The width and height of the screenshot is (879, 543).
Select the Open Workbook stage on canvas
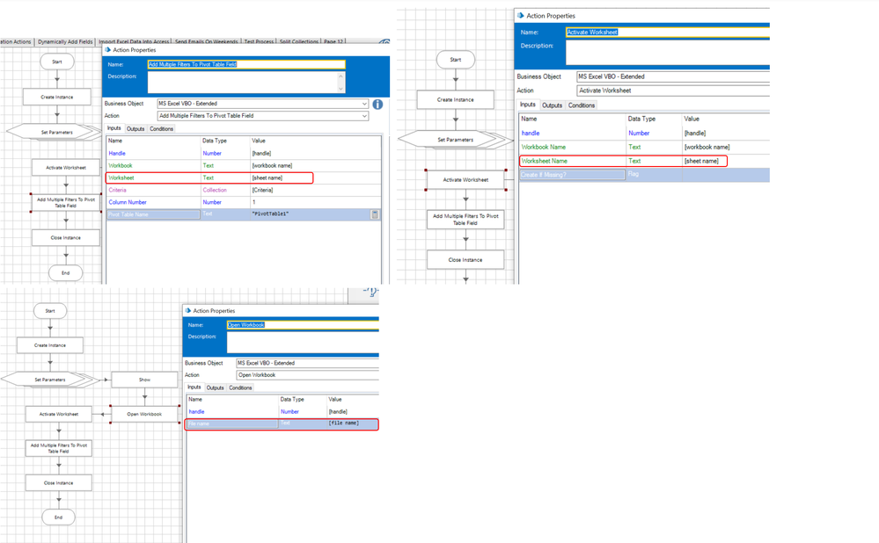144,414
